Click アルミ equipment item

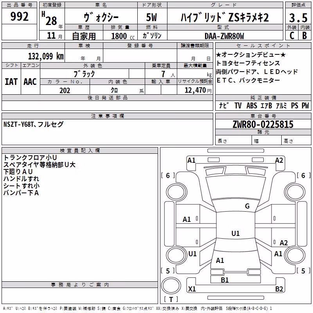tap(281, 105)
